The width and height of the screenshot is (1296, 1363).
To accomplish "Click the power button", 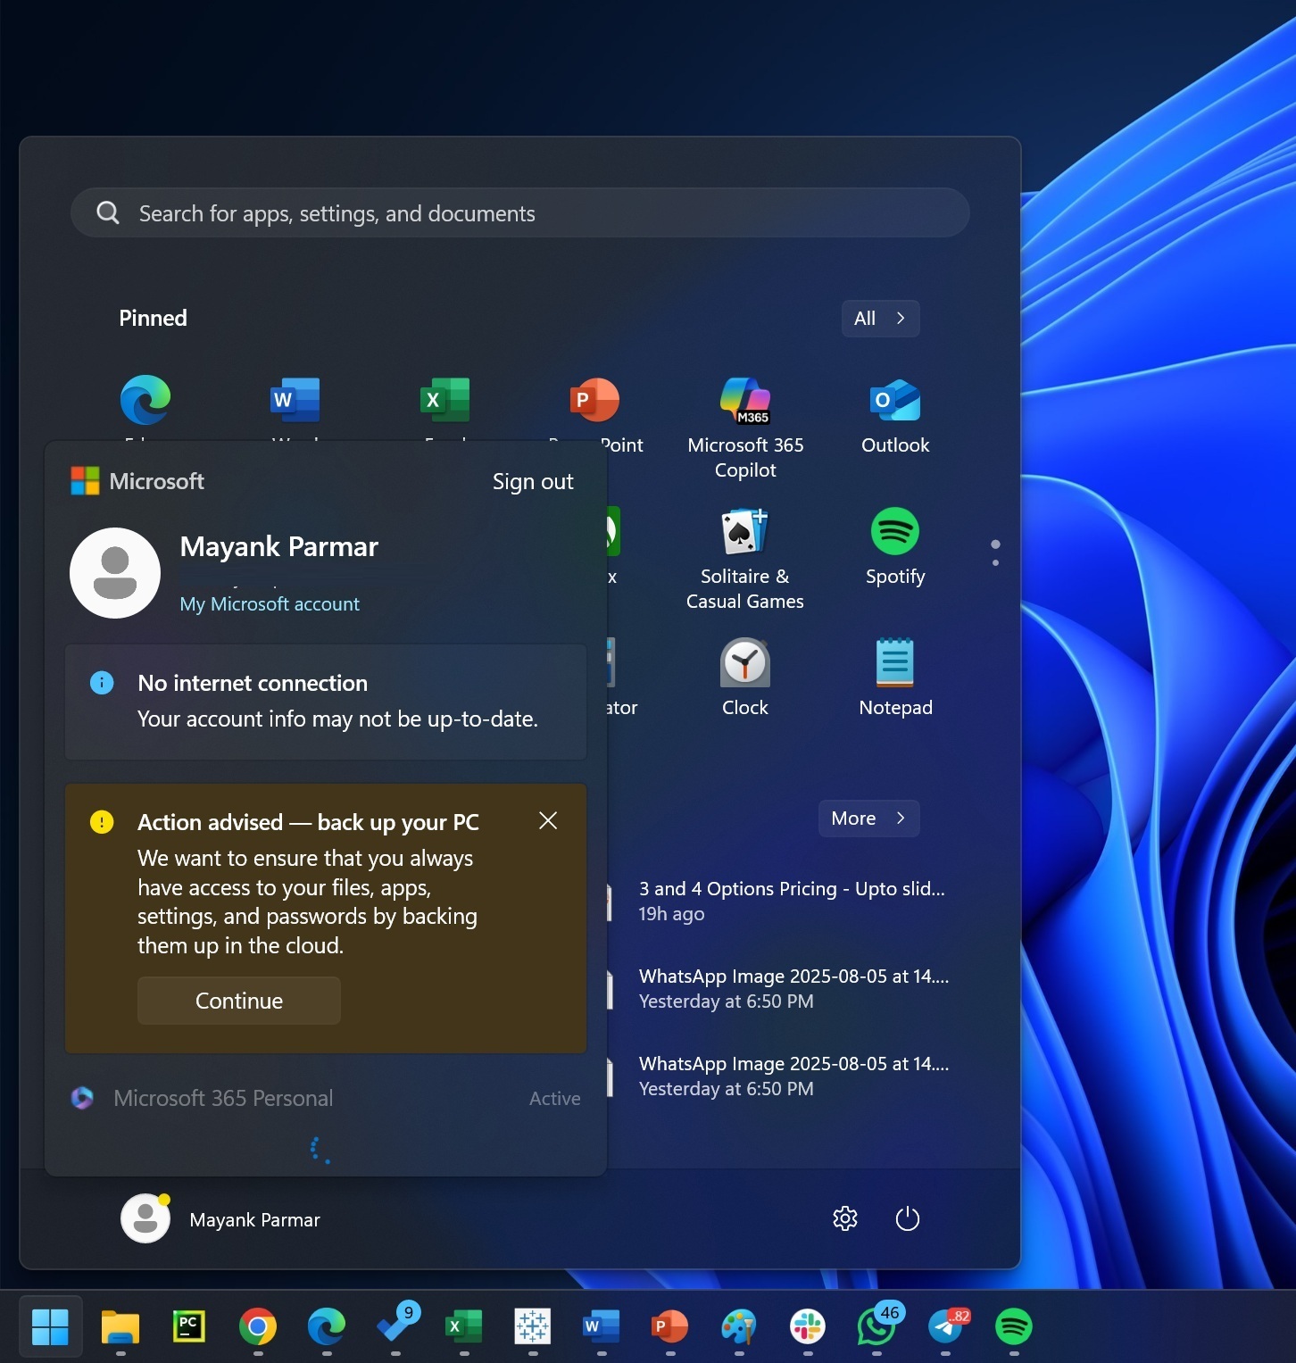I will (x=907, y=1218).
